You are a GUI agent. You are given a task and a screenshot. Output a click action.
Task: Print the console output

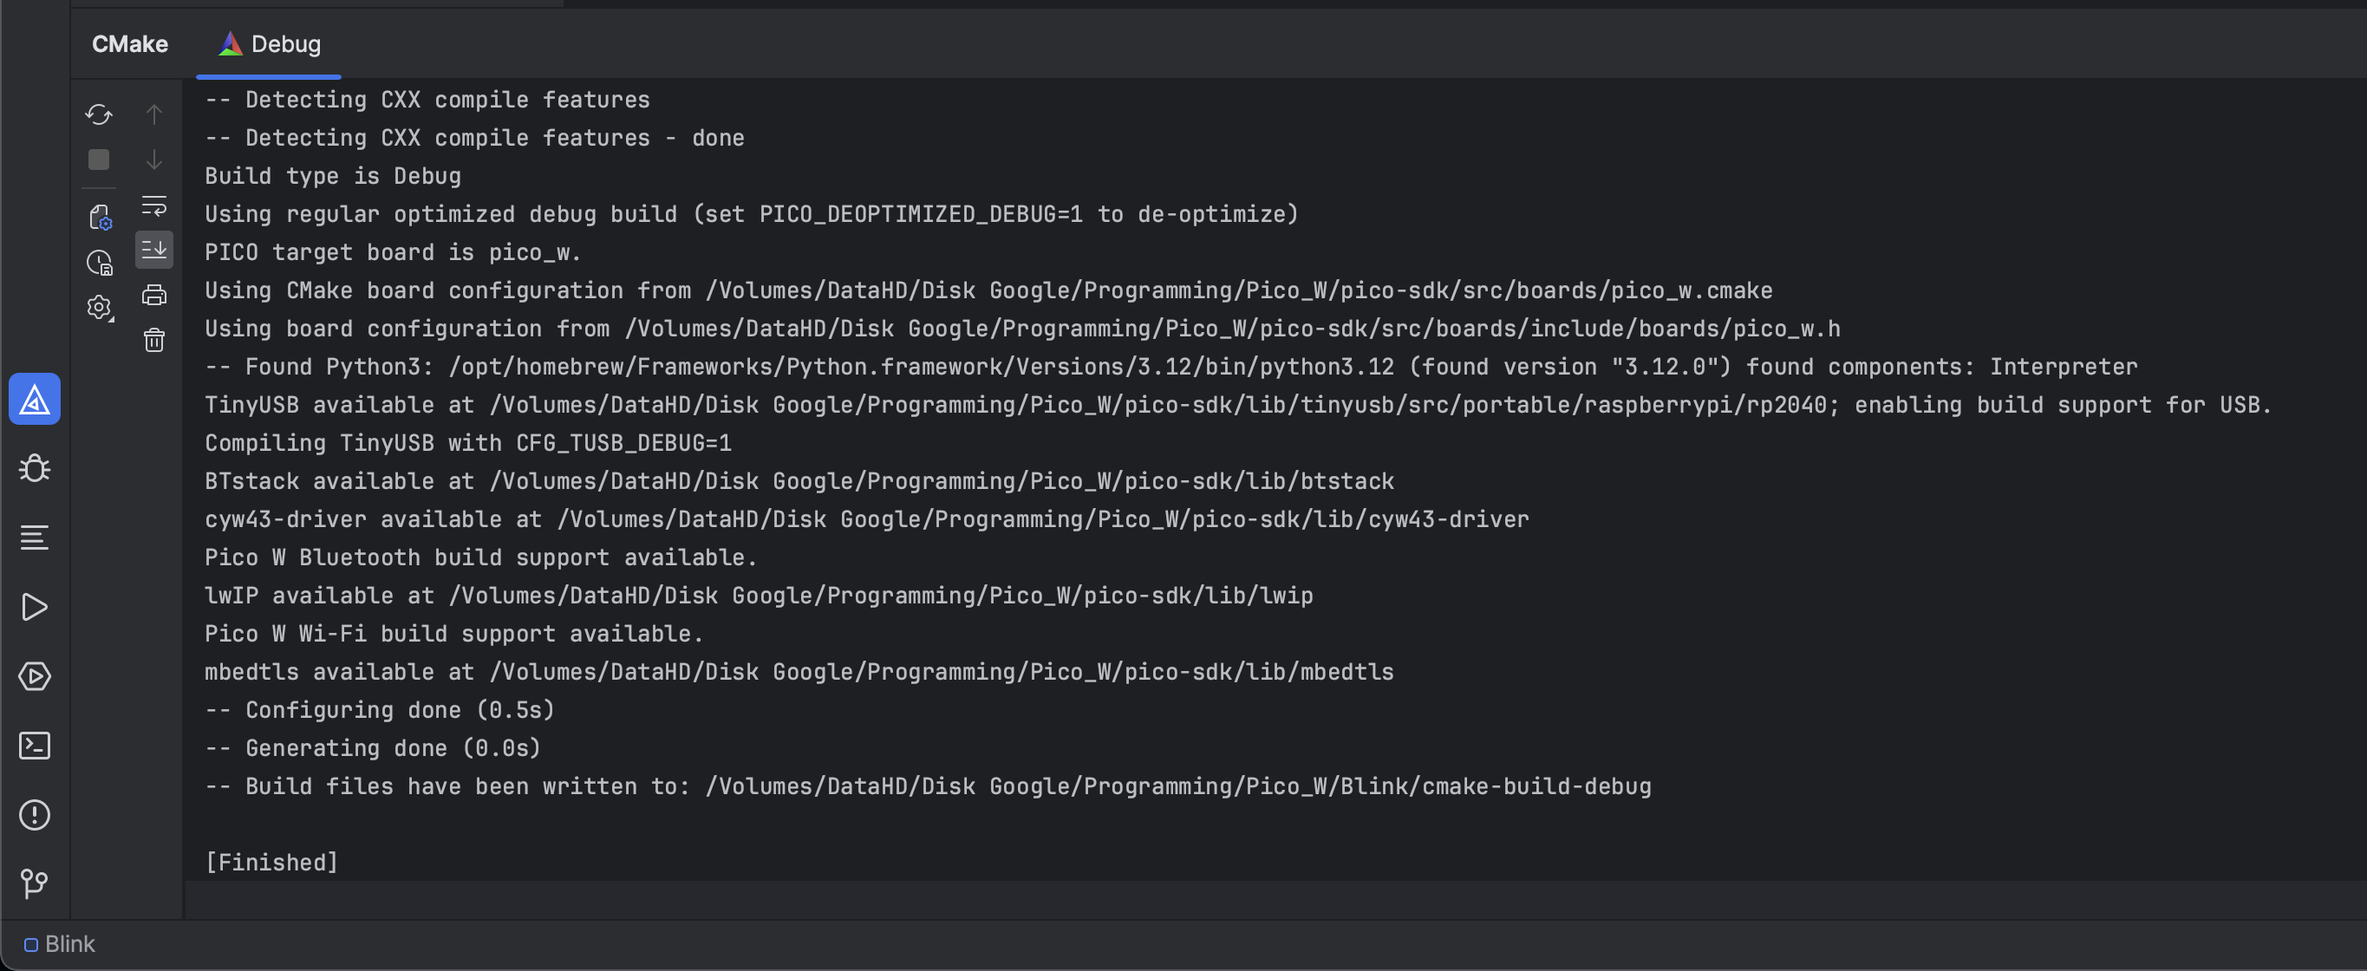tap(154, 295)
